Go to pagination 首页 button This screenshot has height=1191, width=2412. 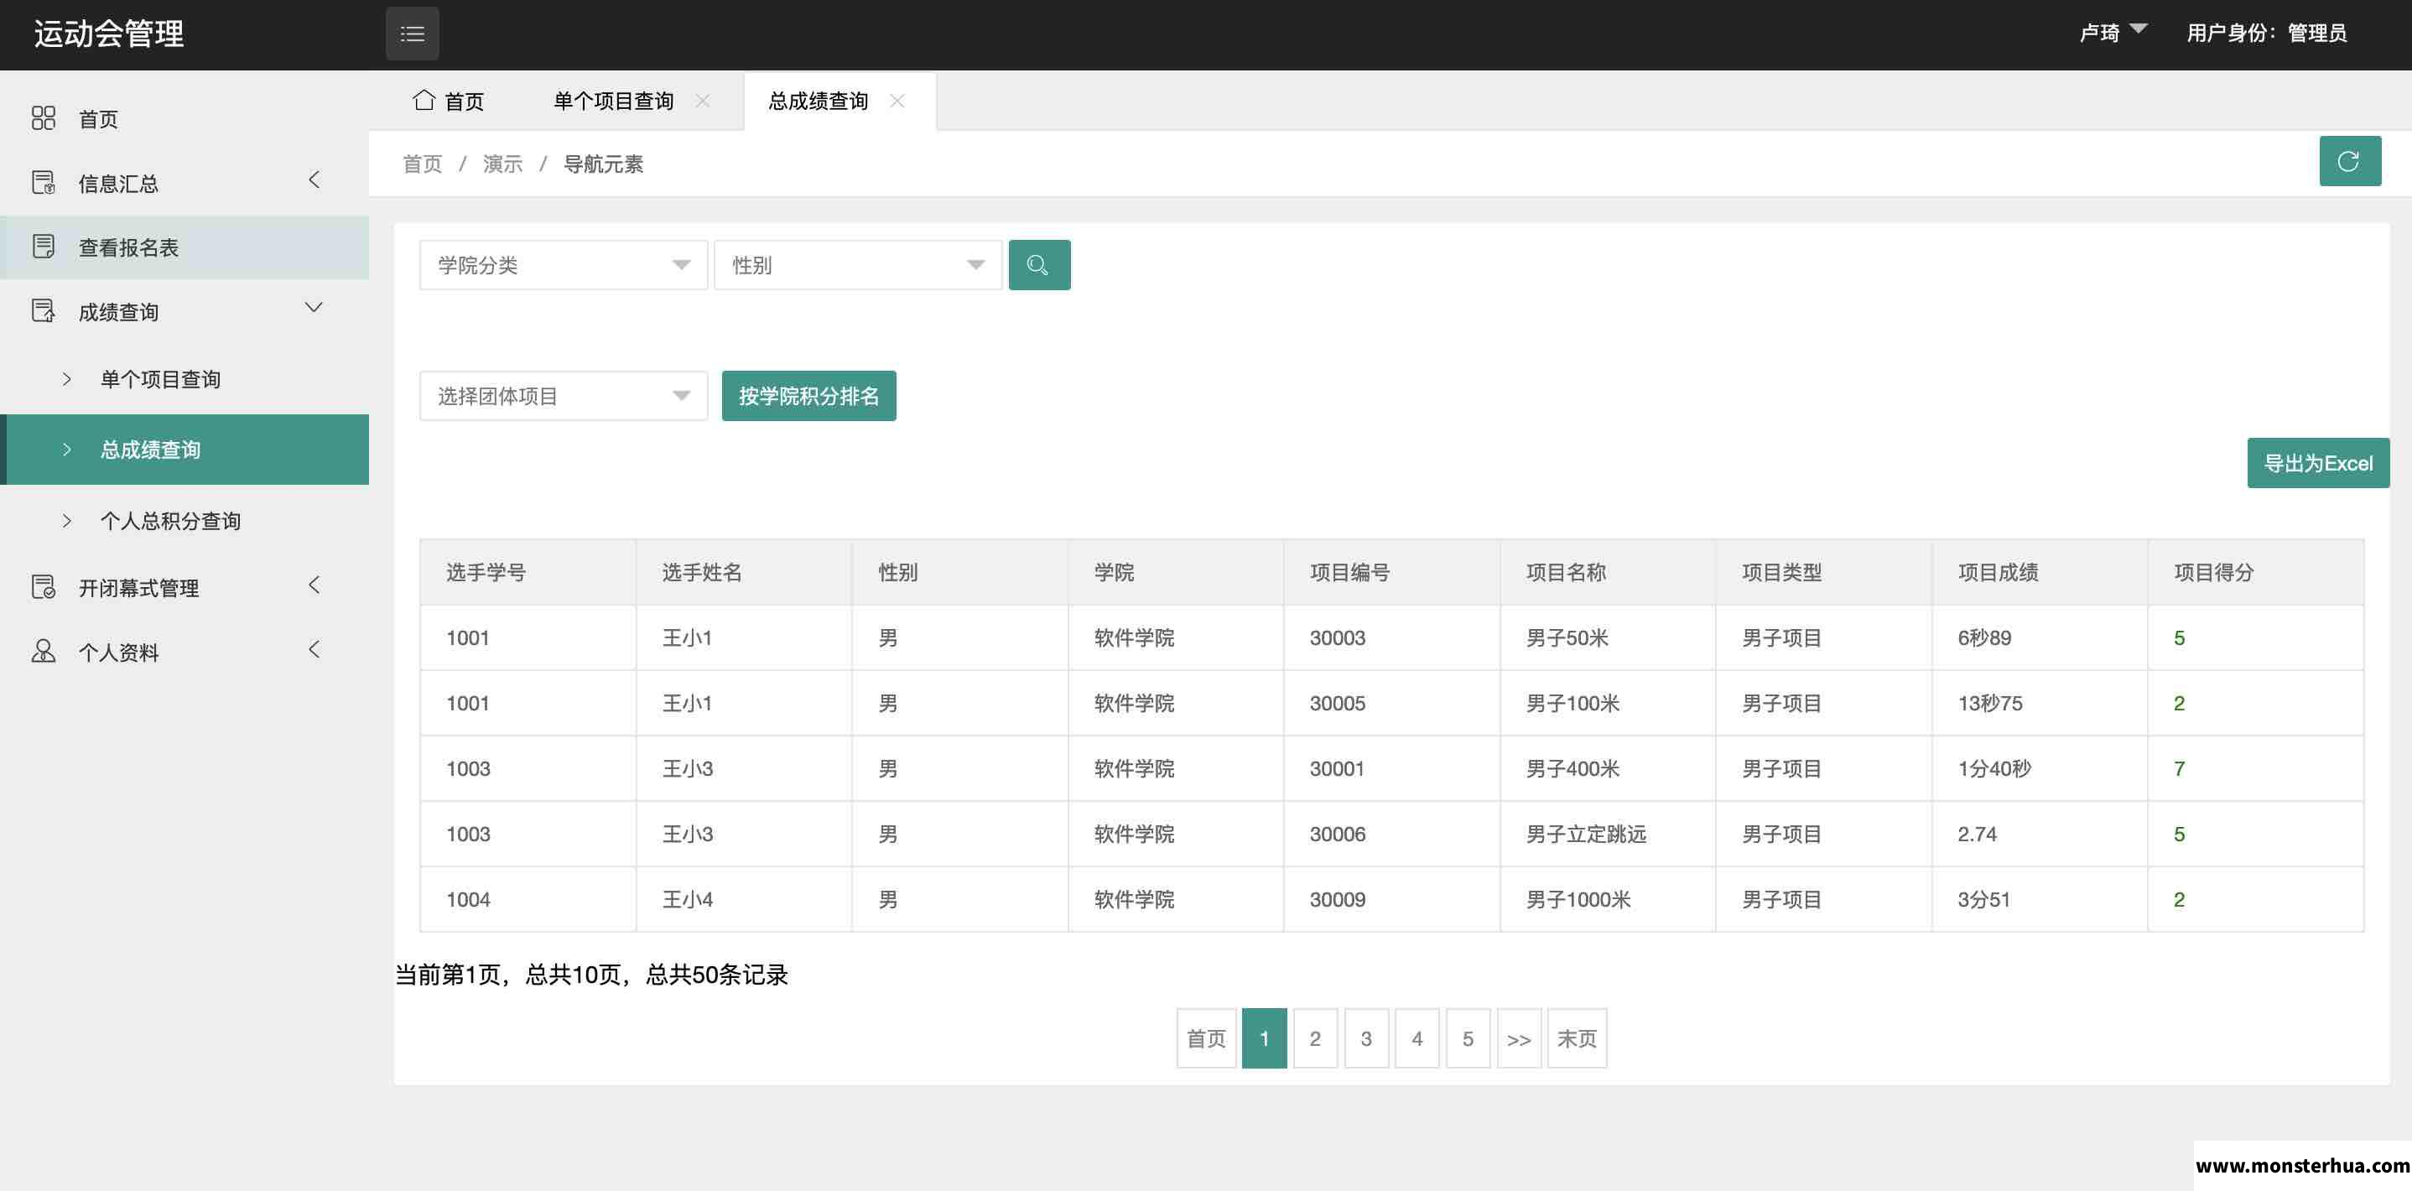(1206, 1038)
